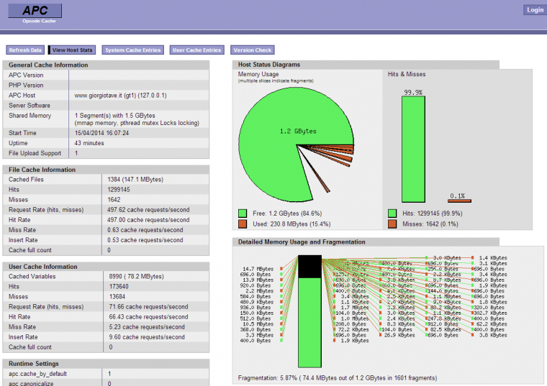Click 66.43 cache requests/second hit rate
Image resolution: width=547 pixels, height=386 pixels.
click(x=148, y=317)
